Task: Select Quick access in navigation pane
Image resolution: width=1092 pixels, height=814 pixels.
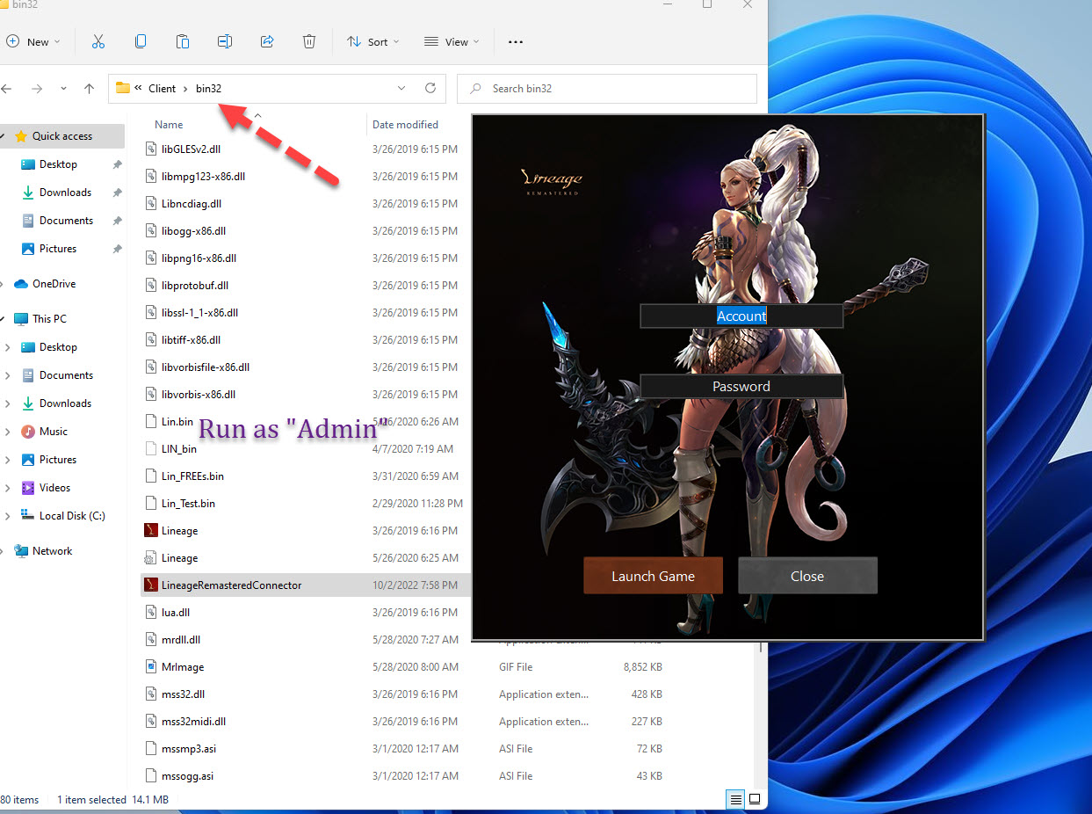Action: (61, 136)
